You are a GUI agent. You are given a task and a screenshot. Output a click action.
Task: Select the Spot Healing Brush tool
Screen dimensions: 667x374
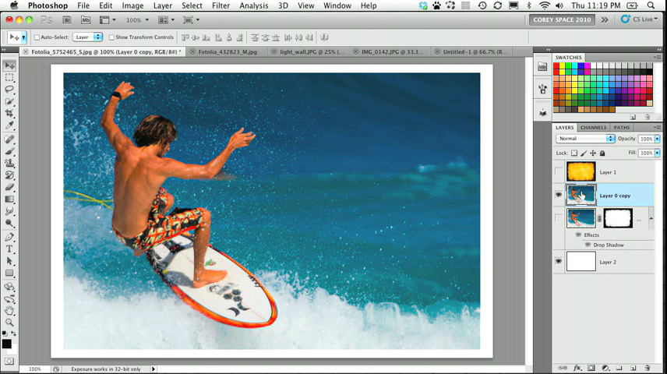[9, 139]
